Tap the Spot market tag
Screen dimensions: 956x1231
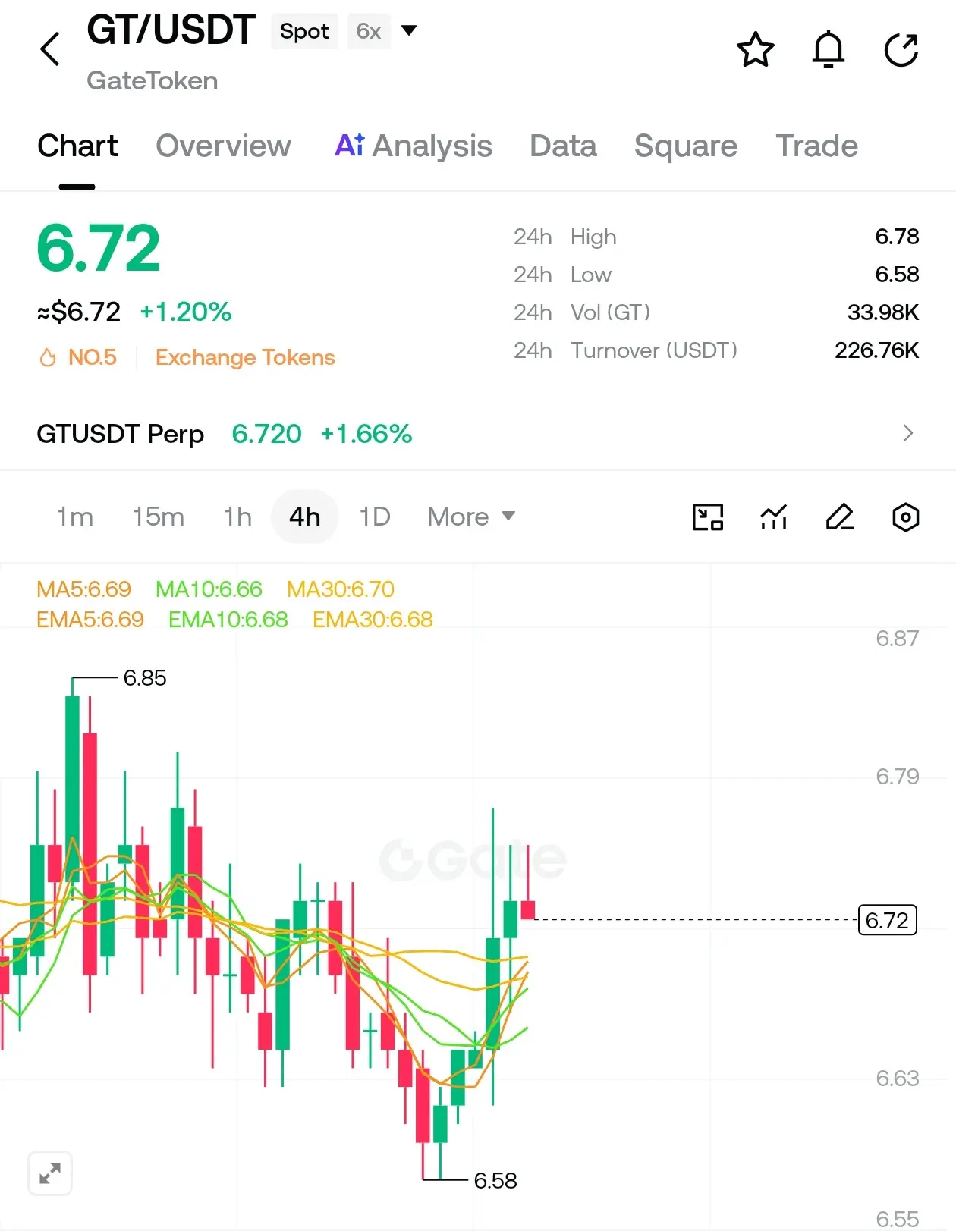304,31
